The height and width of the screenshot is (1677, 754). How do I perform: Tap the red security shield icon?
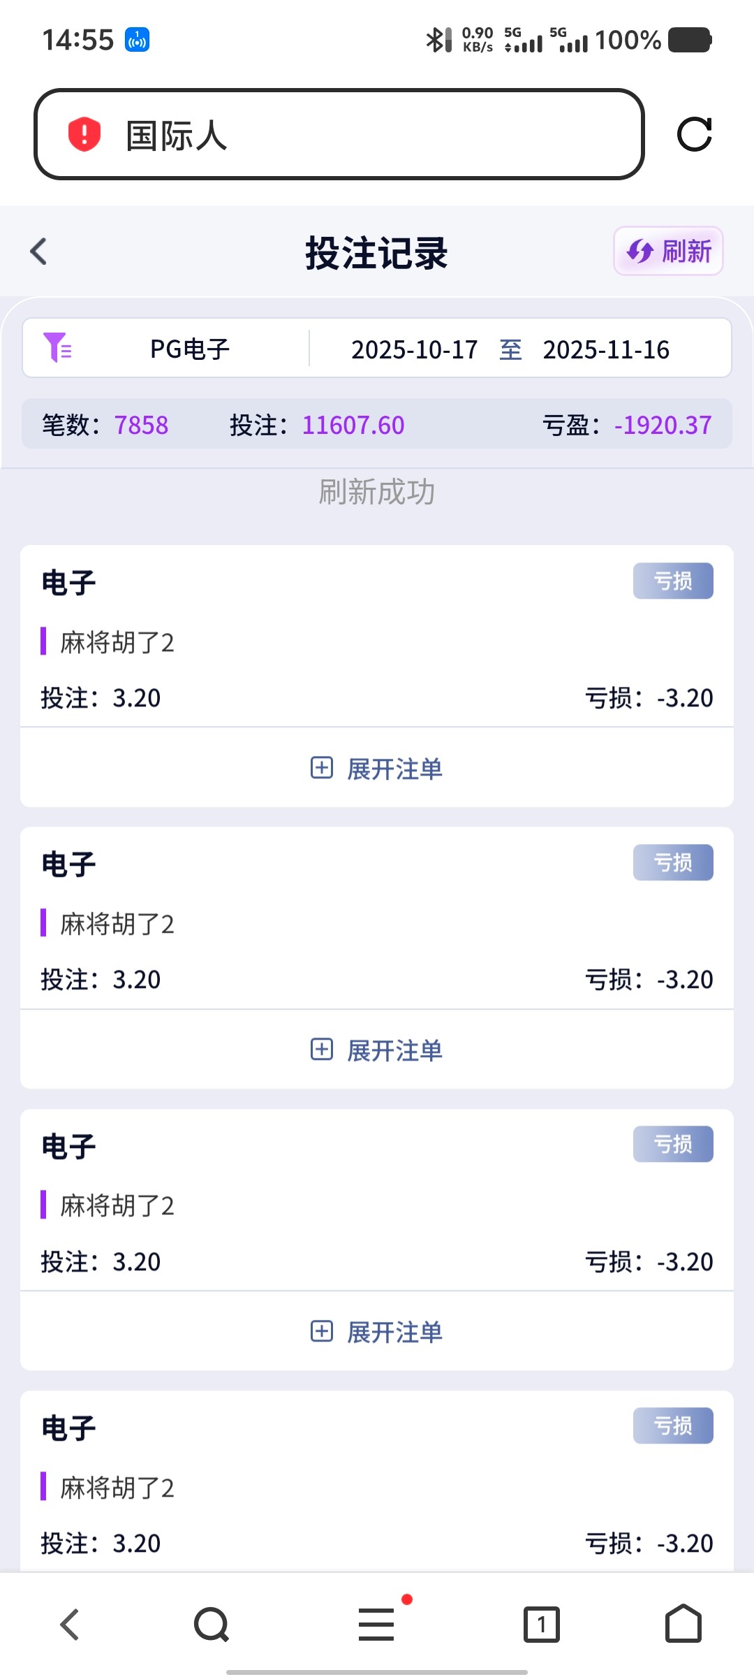click(x=84, y=134)
